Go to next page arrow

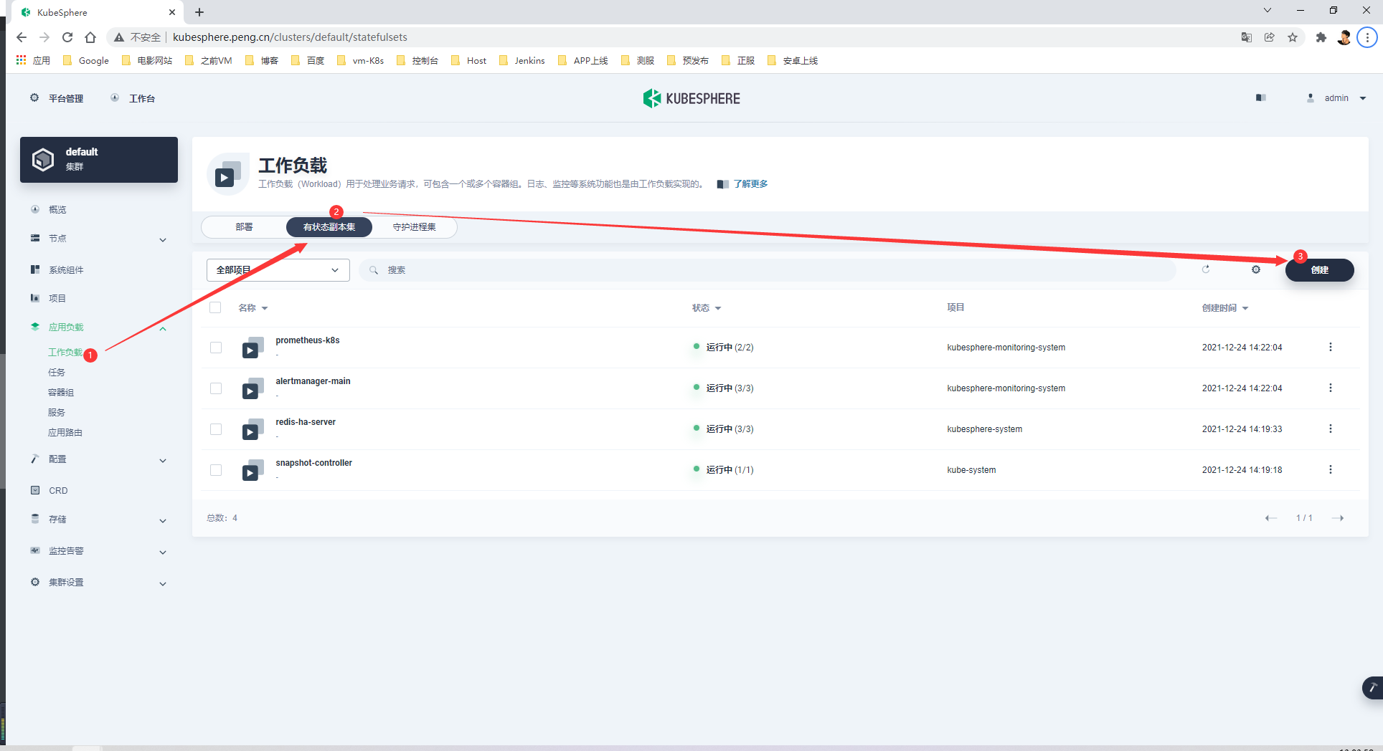pyautogui.click(x=1338, y=518)
